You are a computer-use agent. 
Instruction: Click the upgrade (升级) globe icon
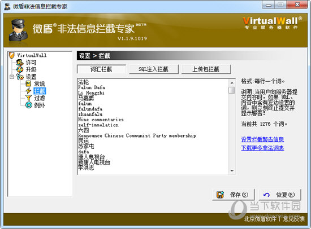click(x=20, y=70)
